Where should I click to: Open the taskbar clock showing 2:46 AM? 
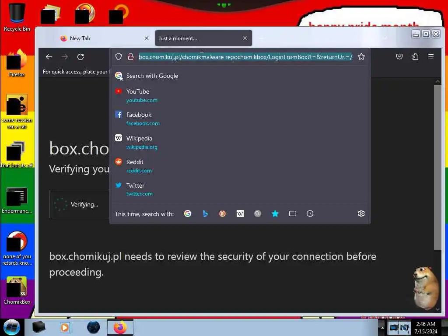[426, 328]
